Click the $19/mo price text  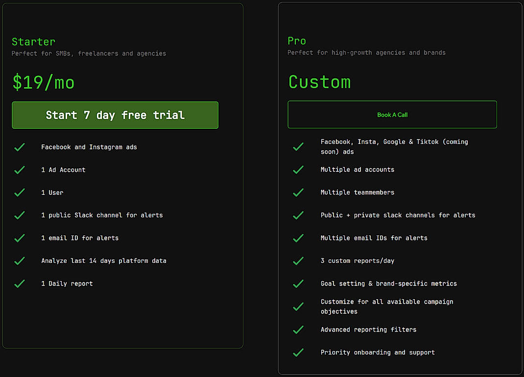[43, 82]
